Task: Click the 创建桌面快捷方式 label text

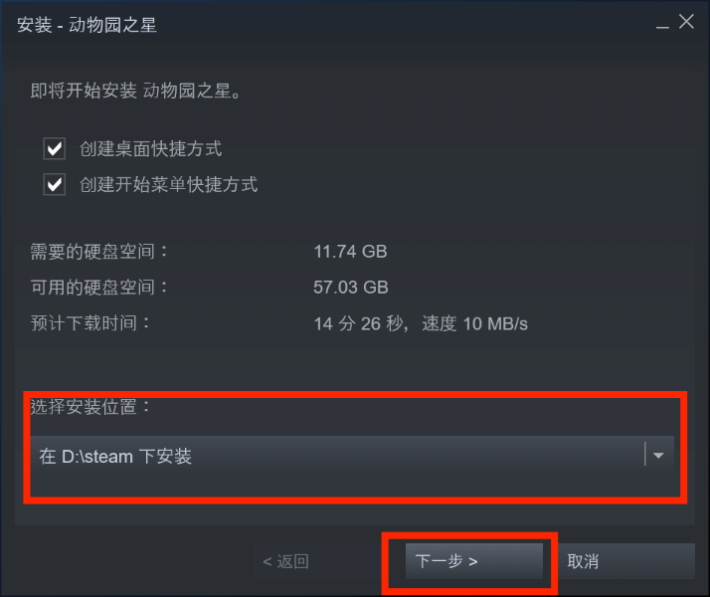Action: [x=151, y=148]
